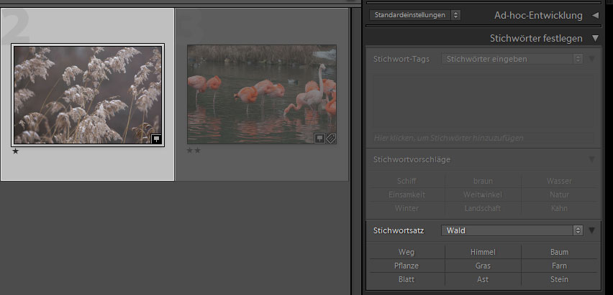This screenshot has width=613, height=295.
Task: Click the keyword tag badge on the flamingo photo
Action: pos(331,139)
